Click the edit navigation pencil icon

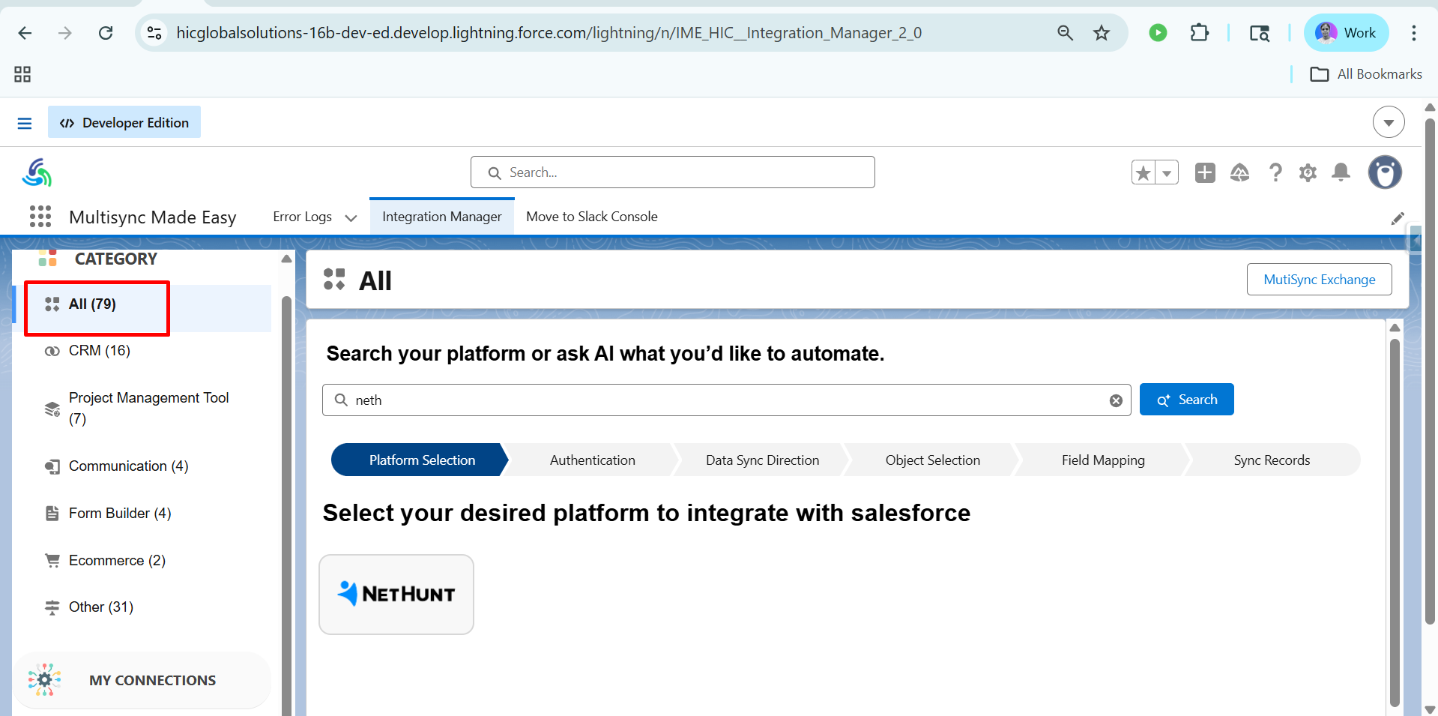[x=1398, y=218]
